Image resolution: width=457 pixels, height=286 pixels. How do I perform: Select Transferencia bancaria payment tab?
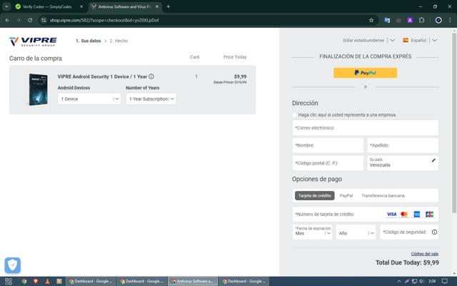coord(383,195)
